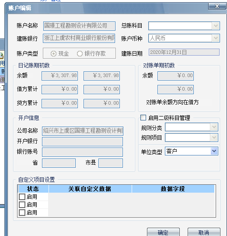Tick the first 启用 checkbox in the table
The width and height of the screenshot is (227, 236).
[22, 197]
